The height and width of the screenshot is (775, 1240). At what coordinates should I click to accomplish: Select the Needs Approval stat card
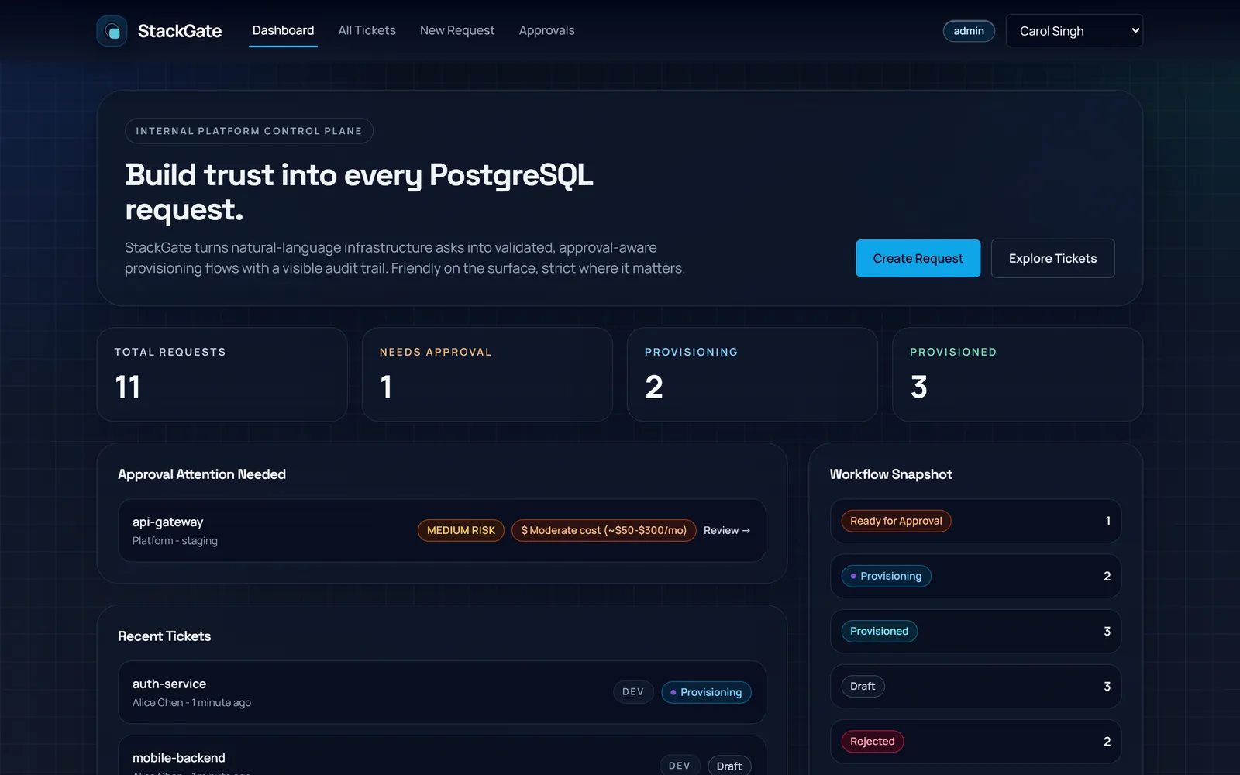[x=487, y=374]
